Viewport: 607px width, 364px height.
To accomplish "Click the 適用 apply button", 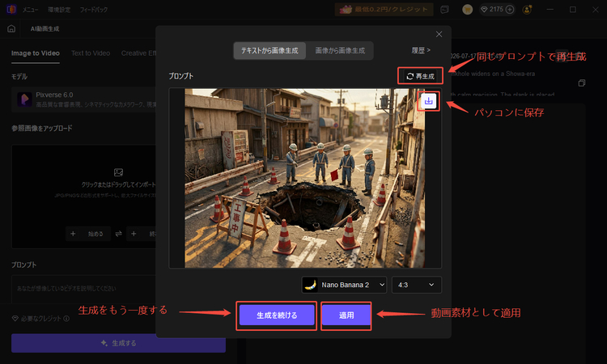I will [346, 315].
